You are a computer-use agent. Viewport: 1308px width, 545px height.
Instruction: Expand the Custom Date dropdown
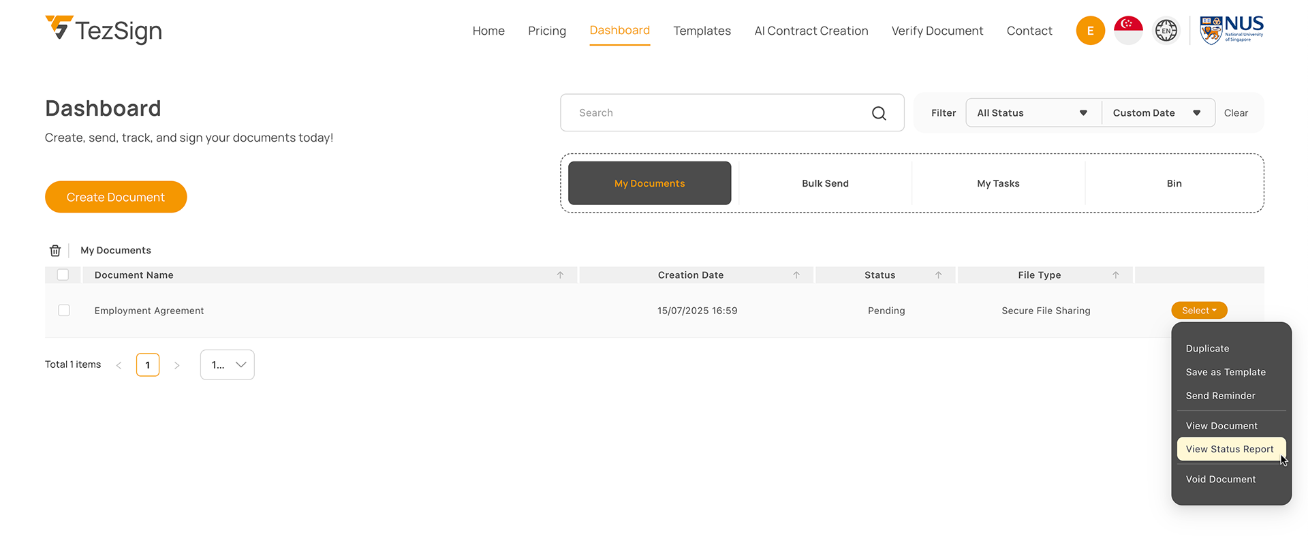pos(1157,113)
